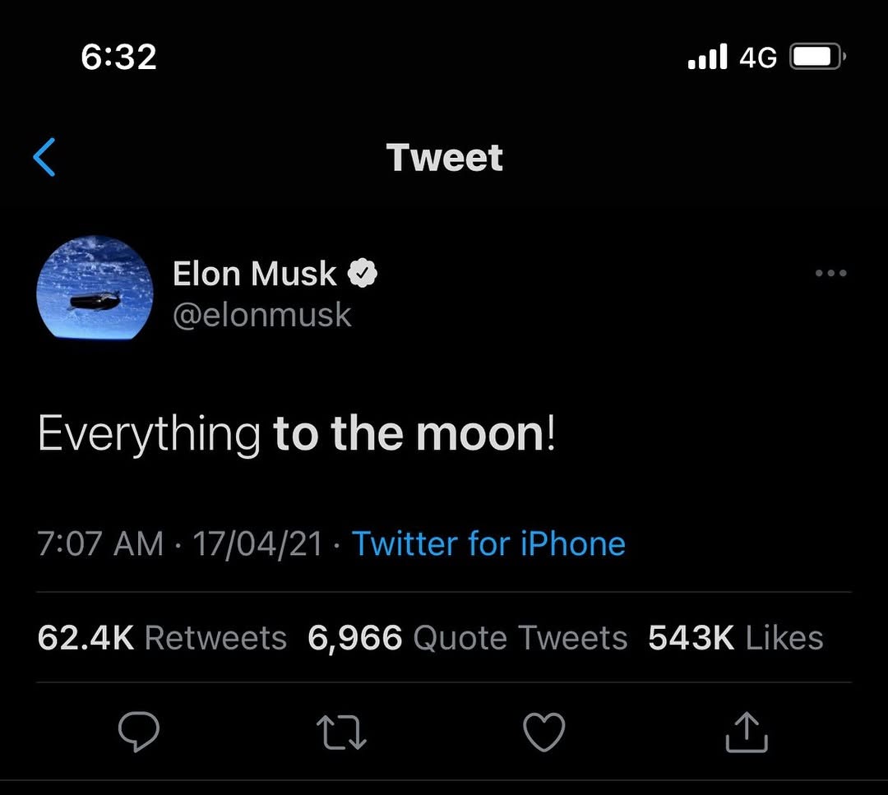The height and width of the screenshot is (795, 888).
Task: Tap the reply speech bubble icon
Action: [x=138, y=732]
